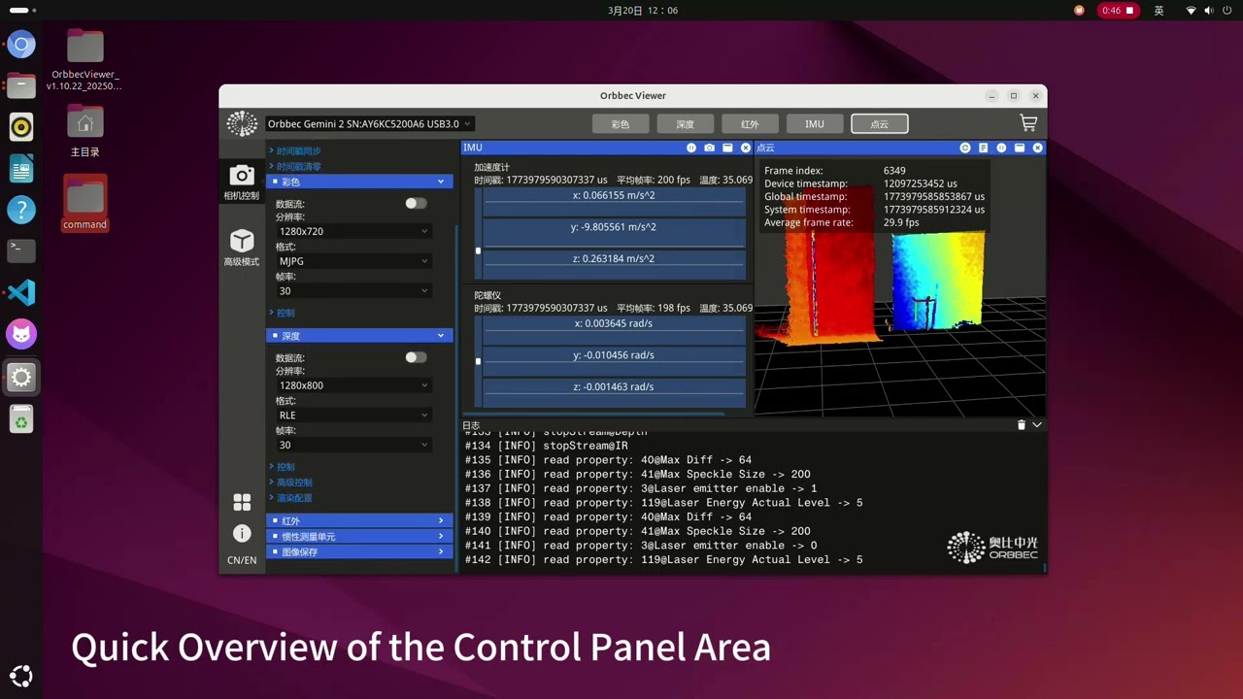Viewport: 1243px width, 699px height.
Task: Click the gyroscope z -0.001463 bar
Action: [614, 391]
